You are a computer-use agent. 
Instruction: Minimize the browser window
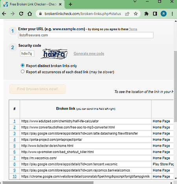pyautogui.click(x=147, y=2)
